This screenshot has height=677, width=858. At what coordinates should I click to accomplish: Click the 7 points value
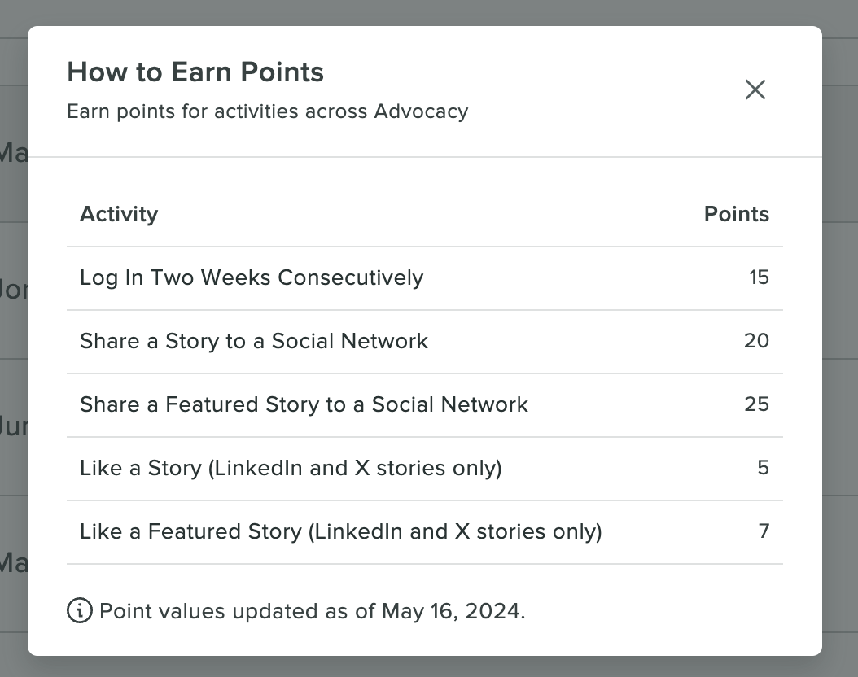point(764,531)
